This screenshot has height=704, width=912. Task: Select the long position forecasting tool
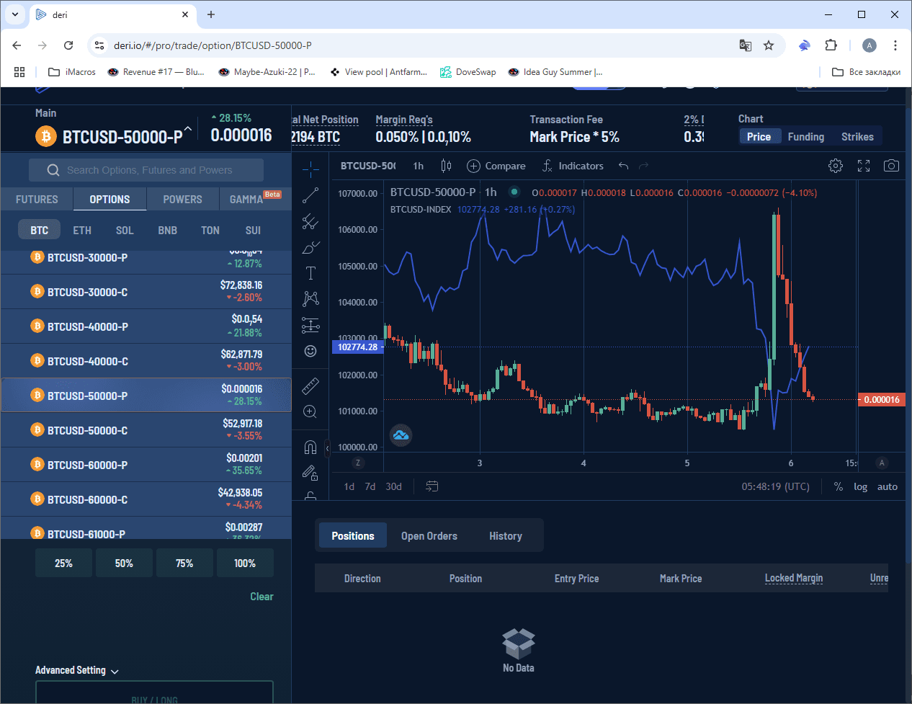pyautogui.click(x=310, y=325)
